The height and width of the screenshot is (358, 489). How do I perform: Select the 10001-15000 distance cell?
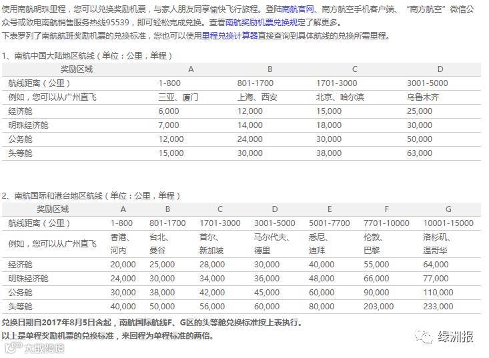[x=448, y=223]
